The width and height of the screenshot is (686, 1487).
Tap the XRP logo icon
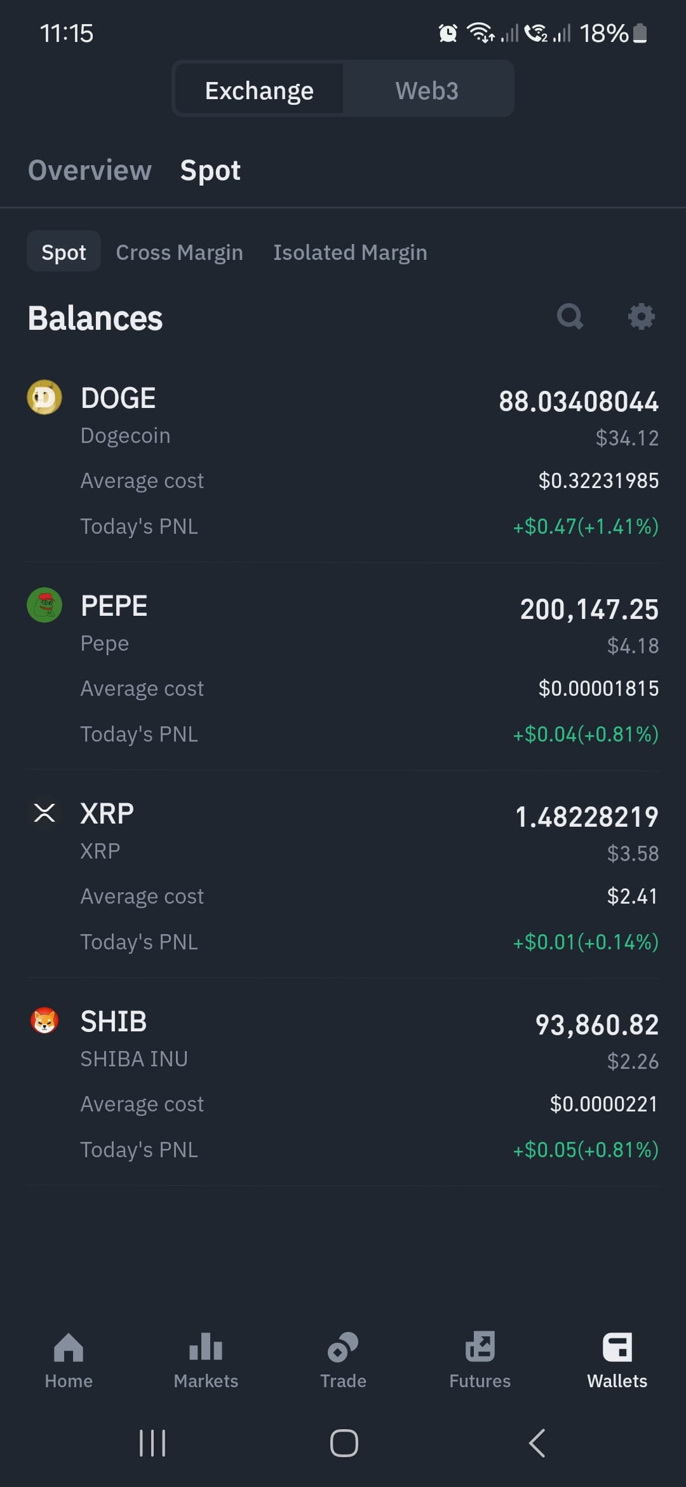pos(44,813)
